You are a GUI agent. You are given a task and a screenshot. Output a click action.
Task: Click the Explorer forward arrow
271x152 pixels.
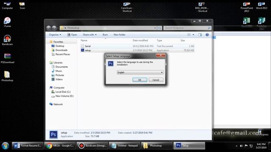[54, 28]
